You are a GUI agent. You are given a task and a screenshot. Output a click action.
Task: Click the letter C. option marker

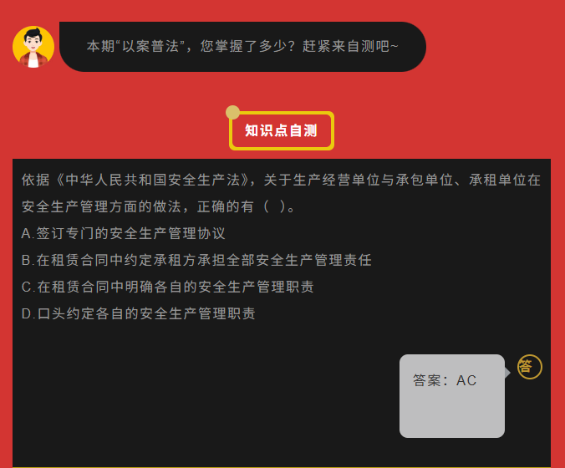(x=28, y=287)
